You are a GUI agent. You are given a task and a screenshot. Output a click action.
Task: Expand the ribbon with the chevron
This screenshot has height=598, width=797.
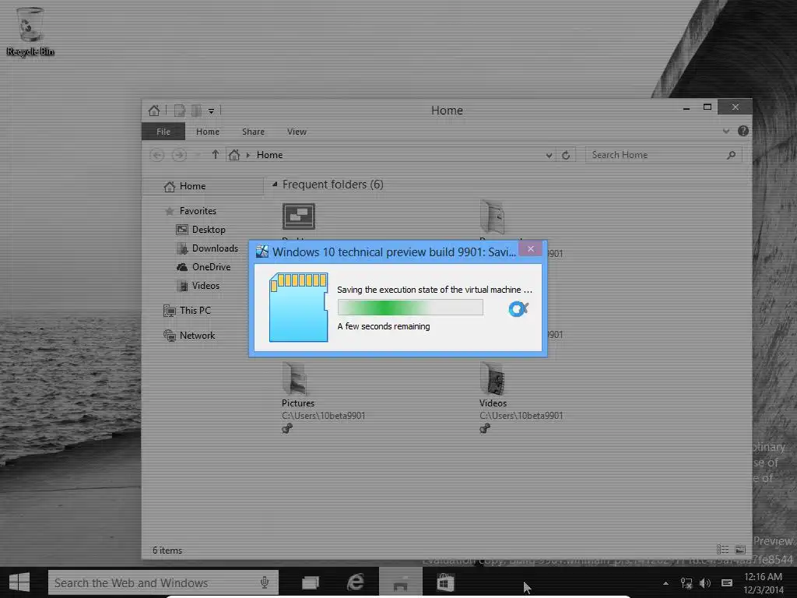726,131
